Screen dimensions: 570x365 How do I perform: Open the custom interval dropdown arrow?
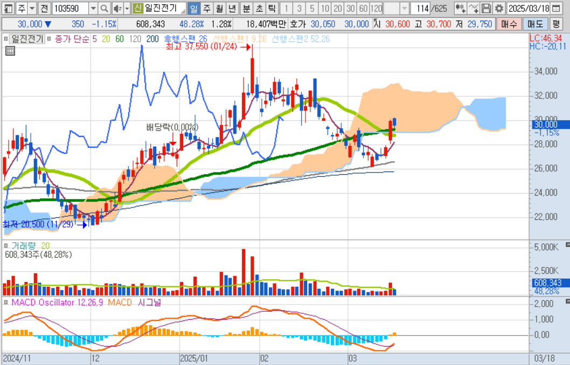coord(404,8)
